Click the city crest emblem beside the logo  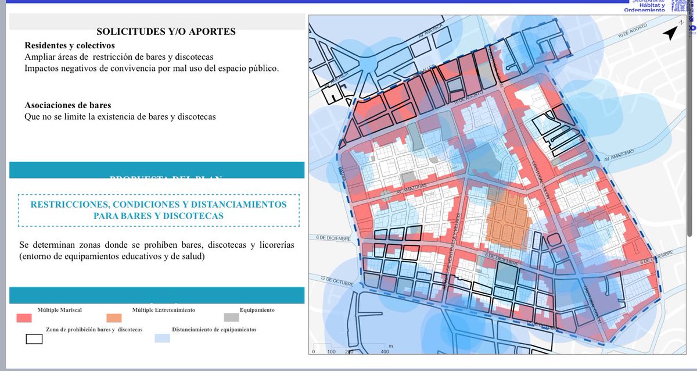[679, 6]
